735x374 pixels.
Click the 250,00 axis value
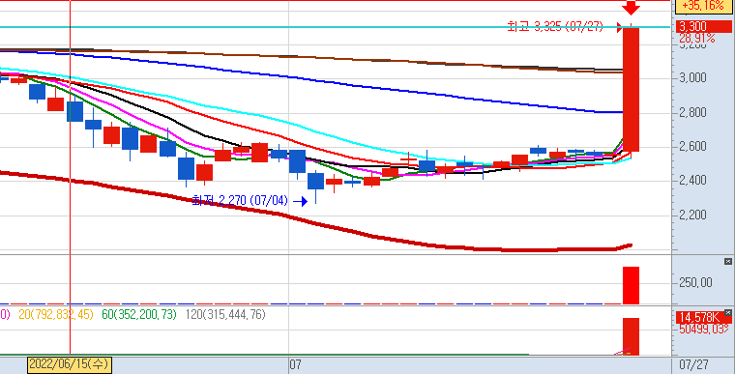coord(695,283)
